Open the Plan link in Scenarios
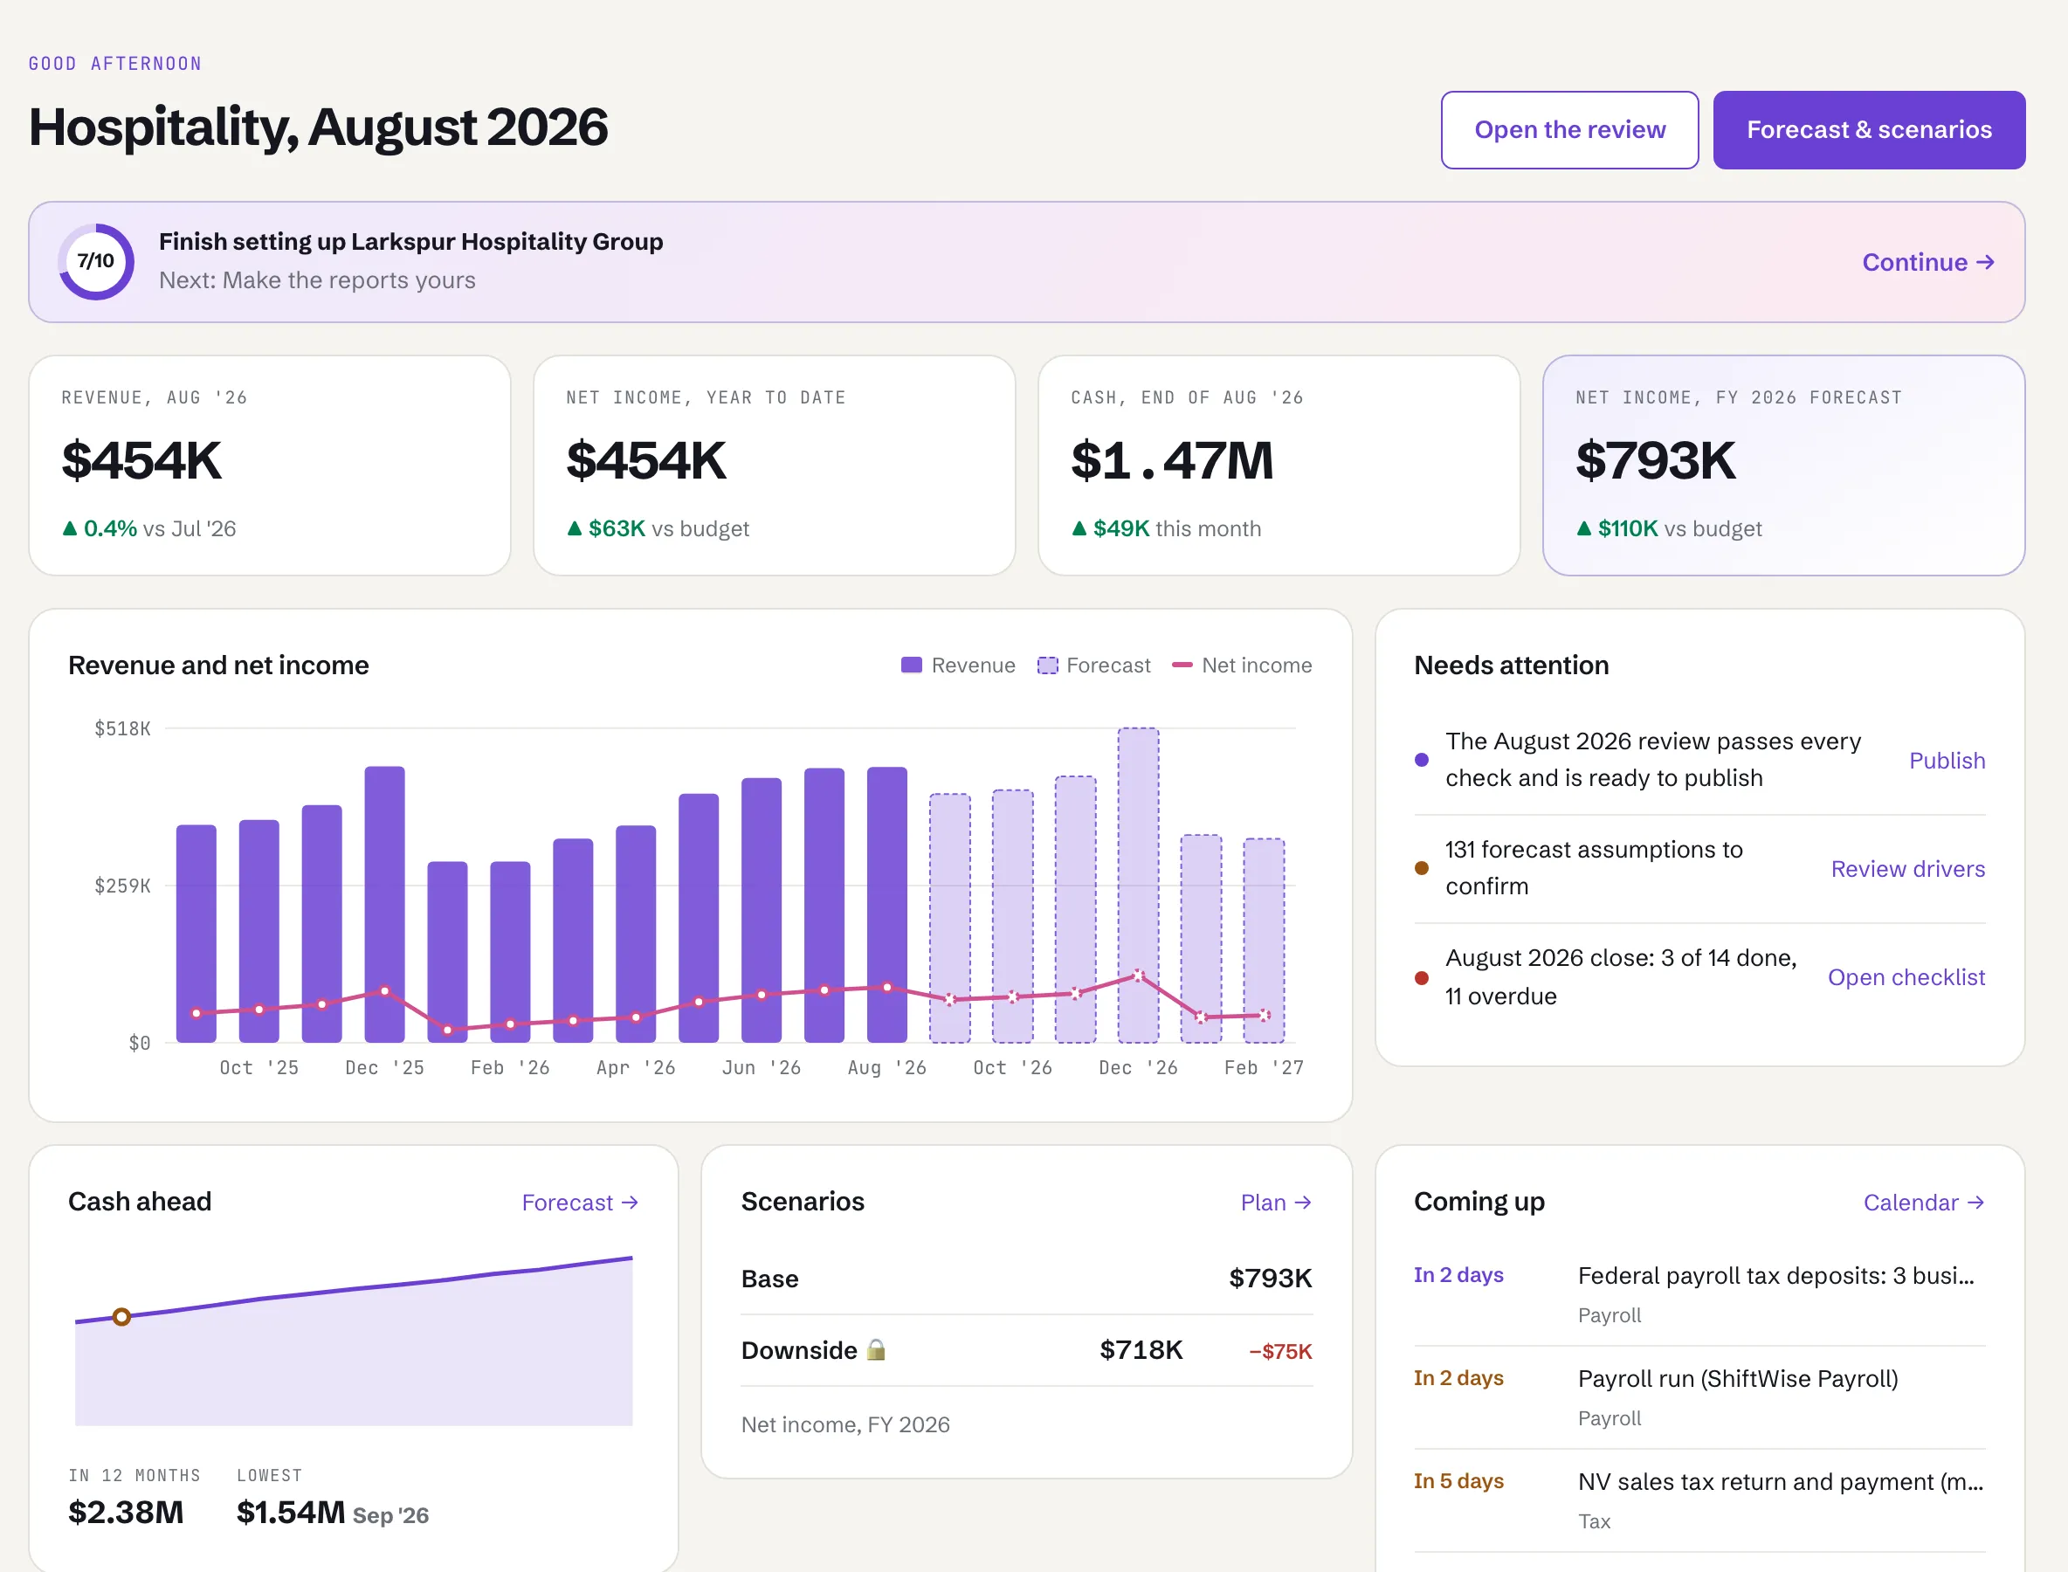Image resolution: width=2068 pixels, height=1572 pixels. [x=1277, y=1203]
